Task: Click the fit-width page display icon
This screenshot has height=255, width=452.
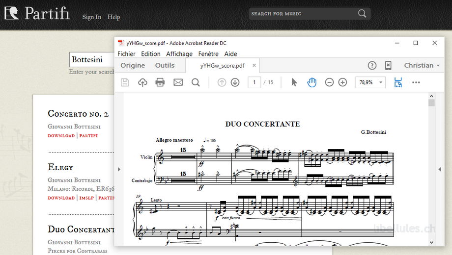Action: (398, 82)
